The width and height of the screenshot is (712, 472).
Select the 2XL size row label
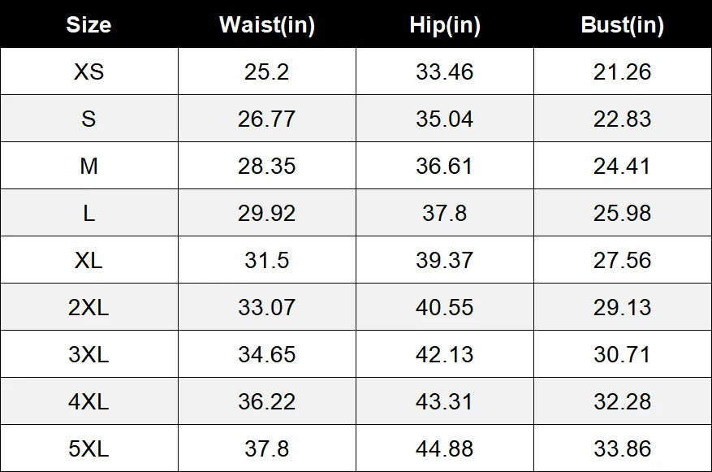[88, 308]
